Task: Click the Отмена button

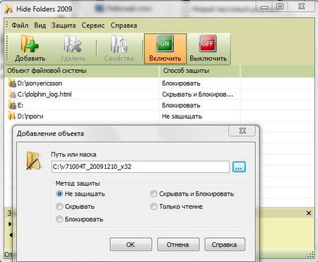Action: coord(178,244)
